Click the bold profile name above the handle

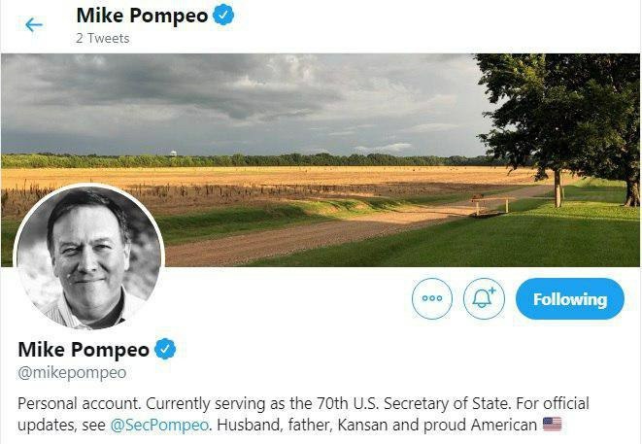click(83, 350)
